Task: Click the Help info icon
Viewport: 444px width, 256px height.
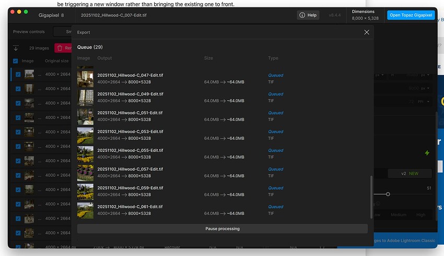Action: (x=302, y=15)
